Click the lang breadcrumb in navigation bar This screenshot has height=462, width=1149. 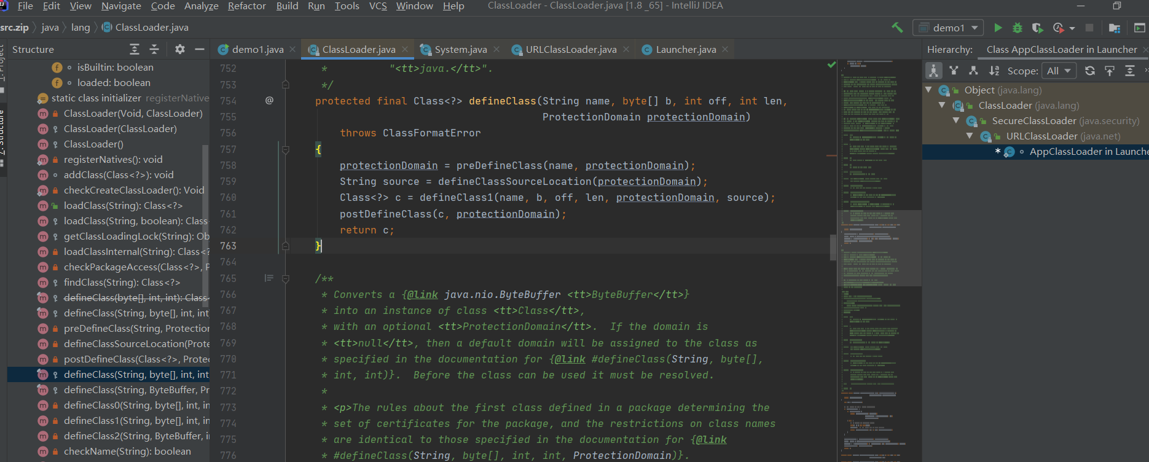click(x=80, y=28)
